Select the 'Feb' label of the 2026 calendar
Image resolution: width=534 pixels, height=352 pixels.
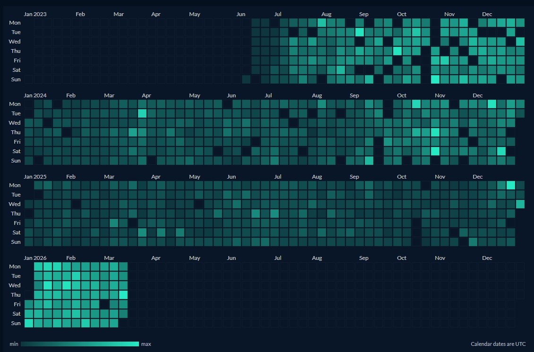(x=71, y=258)
